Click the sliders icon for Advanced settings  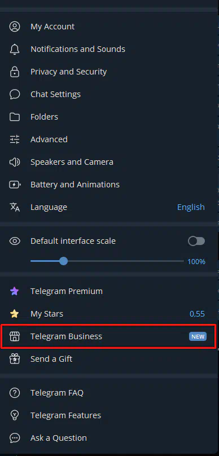tap(15, 139)
